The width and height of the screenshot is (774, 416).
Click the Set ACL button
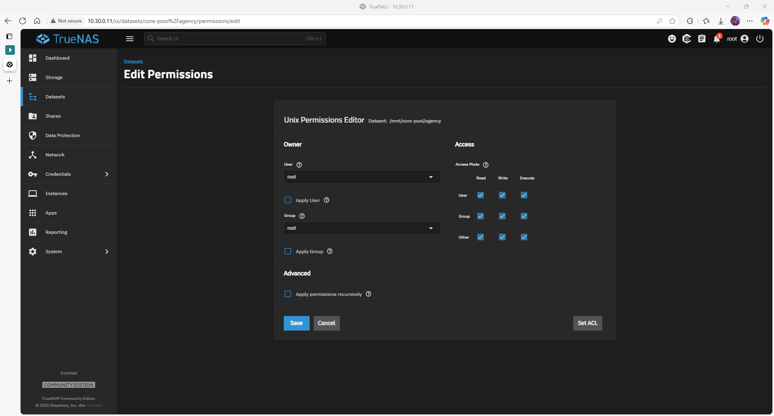tap(588, 323)
